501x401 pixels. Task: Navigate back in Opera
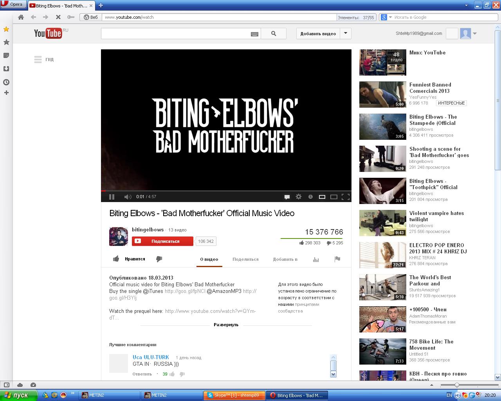coord(33,17)
